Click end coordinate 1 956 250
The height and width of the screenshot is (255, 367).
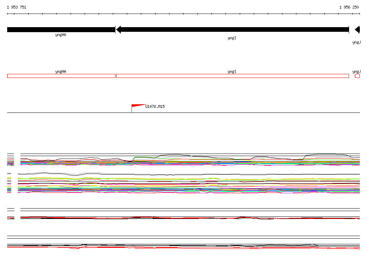tap(349, 7)
